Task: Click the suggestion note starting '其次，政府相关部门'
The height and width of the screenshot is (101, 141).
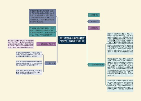Action: [29, 63]
